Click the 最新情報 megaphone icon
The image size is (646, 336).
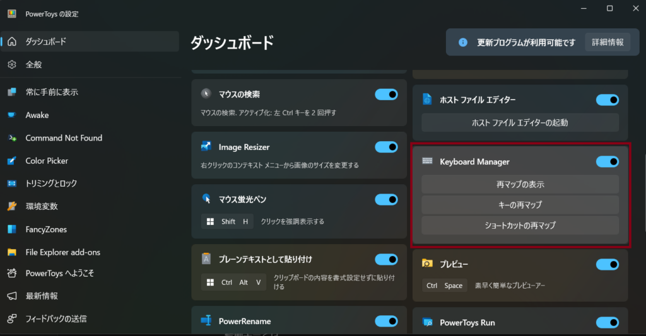(x=12, y=296)
